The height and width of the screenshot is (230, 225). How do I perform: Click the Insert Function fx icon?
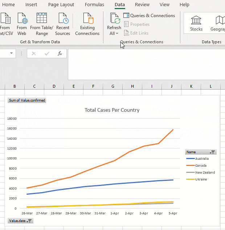coord(60,53)
